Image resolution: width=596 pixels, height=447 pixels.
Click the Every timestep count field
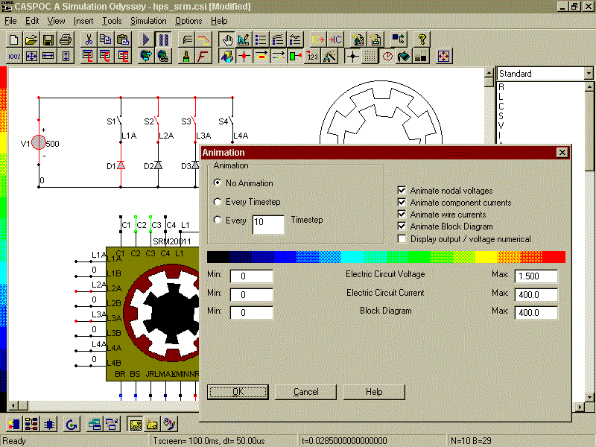pyautogui.click(x=268, y=224)
